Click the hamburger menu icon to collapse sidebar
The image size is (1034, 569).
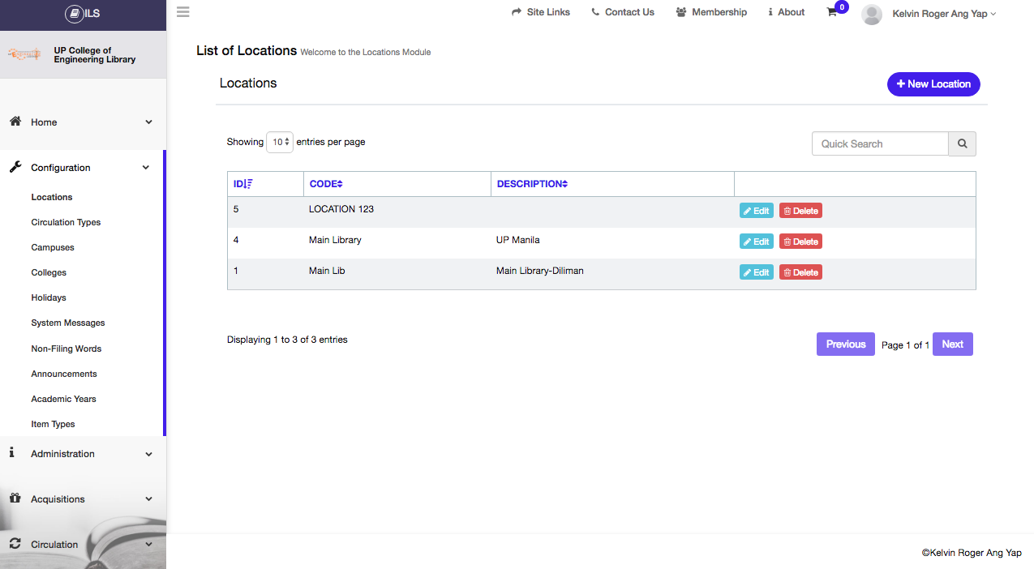[182, 12]
